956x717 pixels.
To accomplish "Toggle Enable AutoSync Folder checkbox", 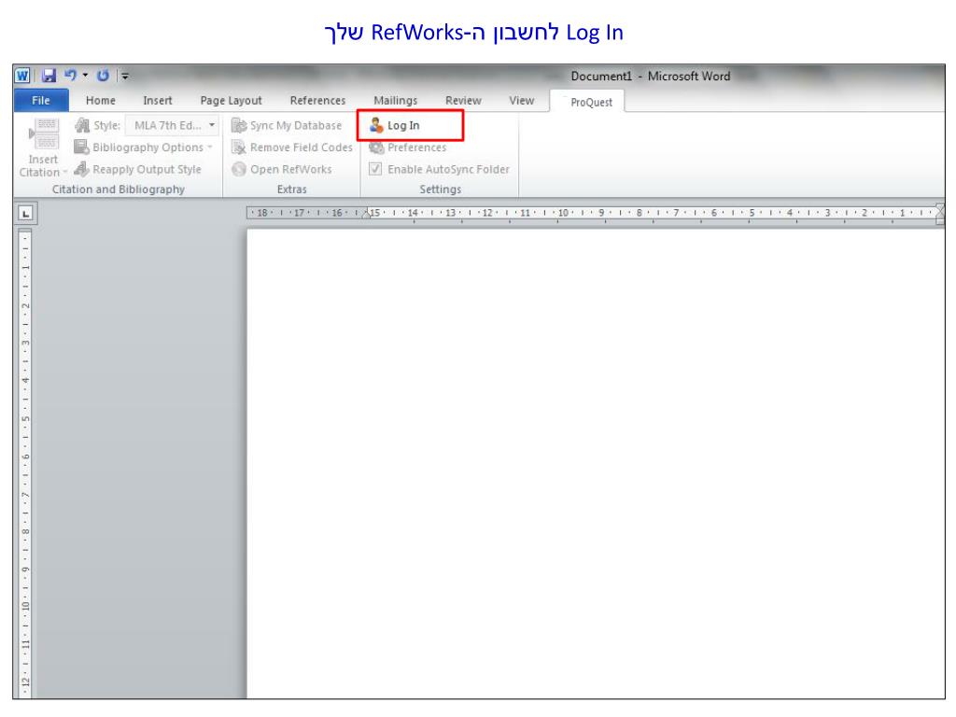I will [375, 169].
